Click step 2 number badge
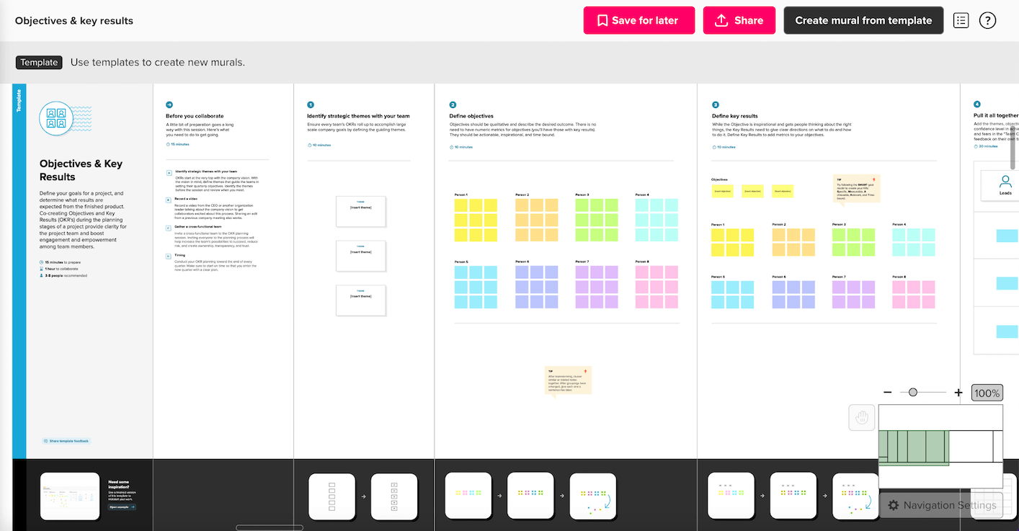1019x531 pixels. pos(453,104)
